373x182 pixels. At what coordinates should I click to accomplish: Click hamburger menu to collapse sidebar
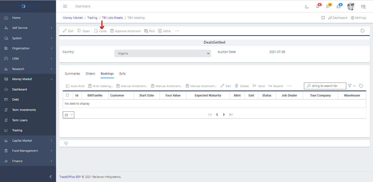[x=65, y=6]
